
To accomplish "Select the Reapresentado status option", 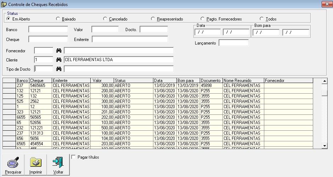I will coord(153,19).
